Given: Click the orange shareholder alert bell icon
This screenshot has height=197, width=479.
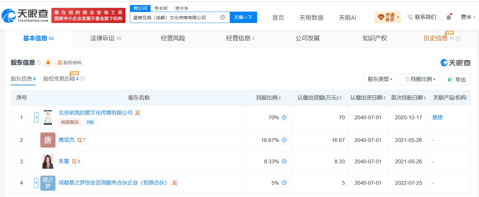Looking at the screenshot, I should tap(48, 63).
